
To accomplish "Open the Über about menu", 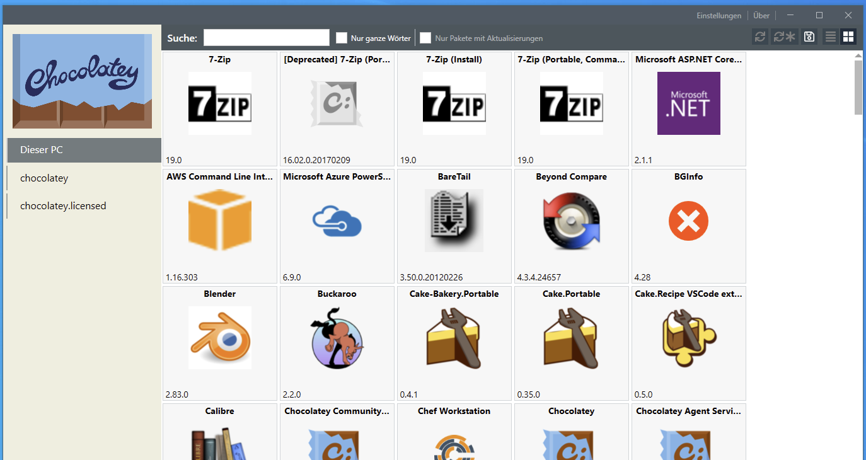I will click(761, 16).
